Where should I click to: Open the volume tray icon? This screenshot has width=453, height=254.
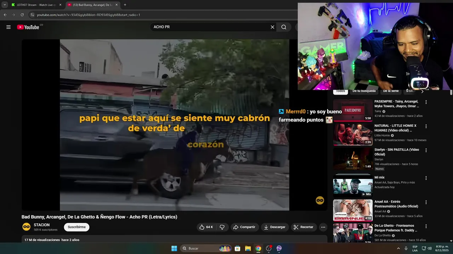(x=430, y=248)
